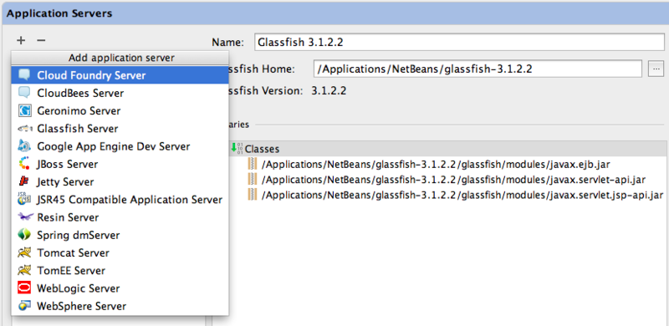Click the Glassfish fish icon
The width and height of the screenshot is (669, 326).
(25, 128)
